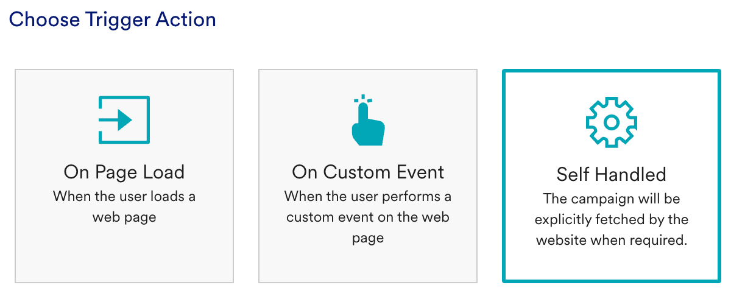Image resolution: width=731 pixels, height=296 pixels.
Task: Click blank area below the custom event description
Action: pos(368,265)
